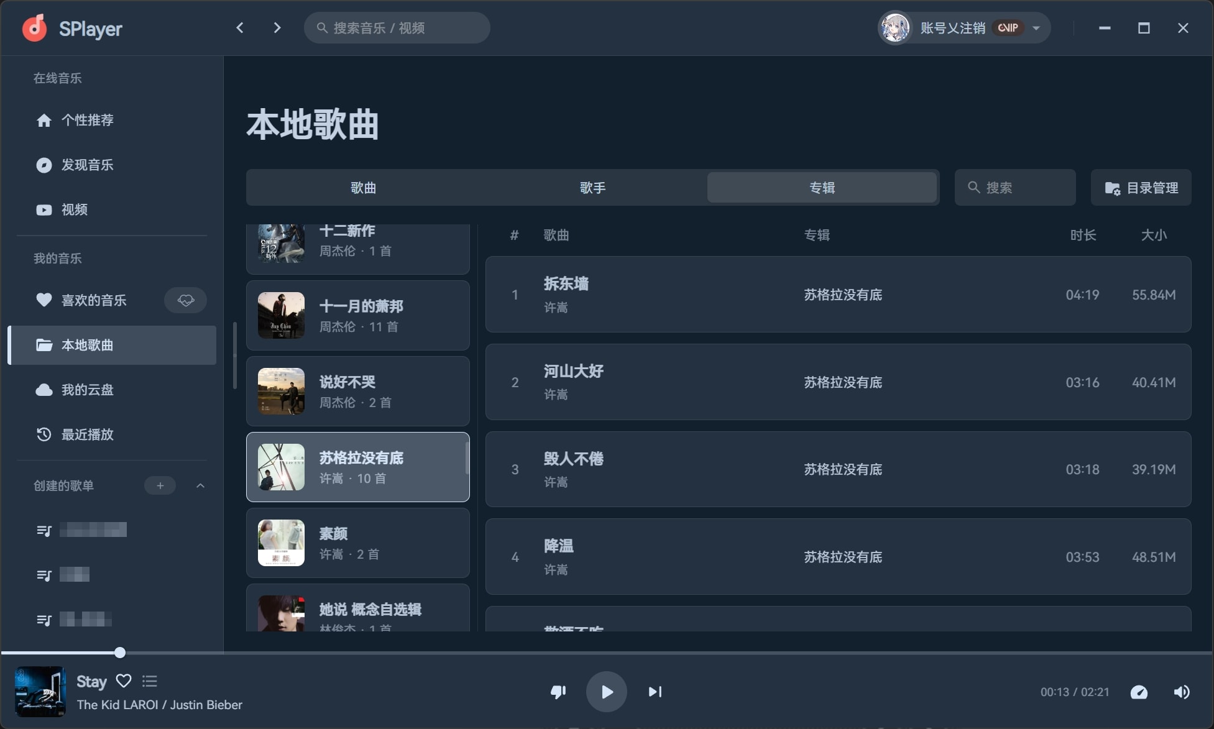Switch to the 歌手 tab
This screenshot has height=729, width=1214.
click(x=592, y=187)
